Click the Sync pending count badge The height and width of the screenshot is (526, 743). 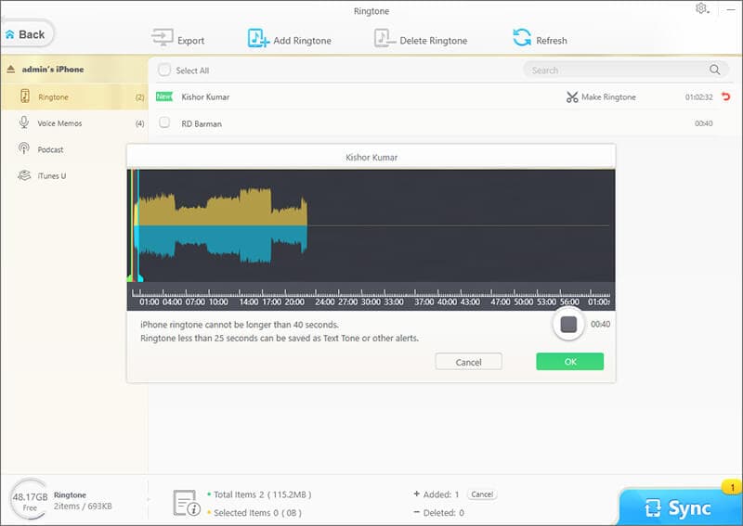[x=732, y=487]
